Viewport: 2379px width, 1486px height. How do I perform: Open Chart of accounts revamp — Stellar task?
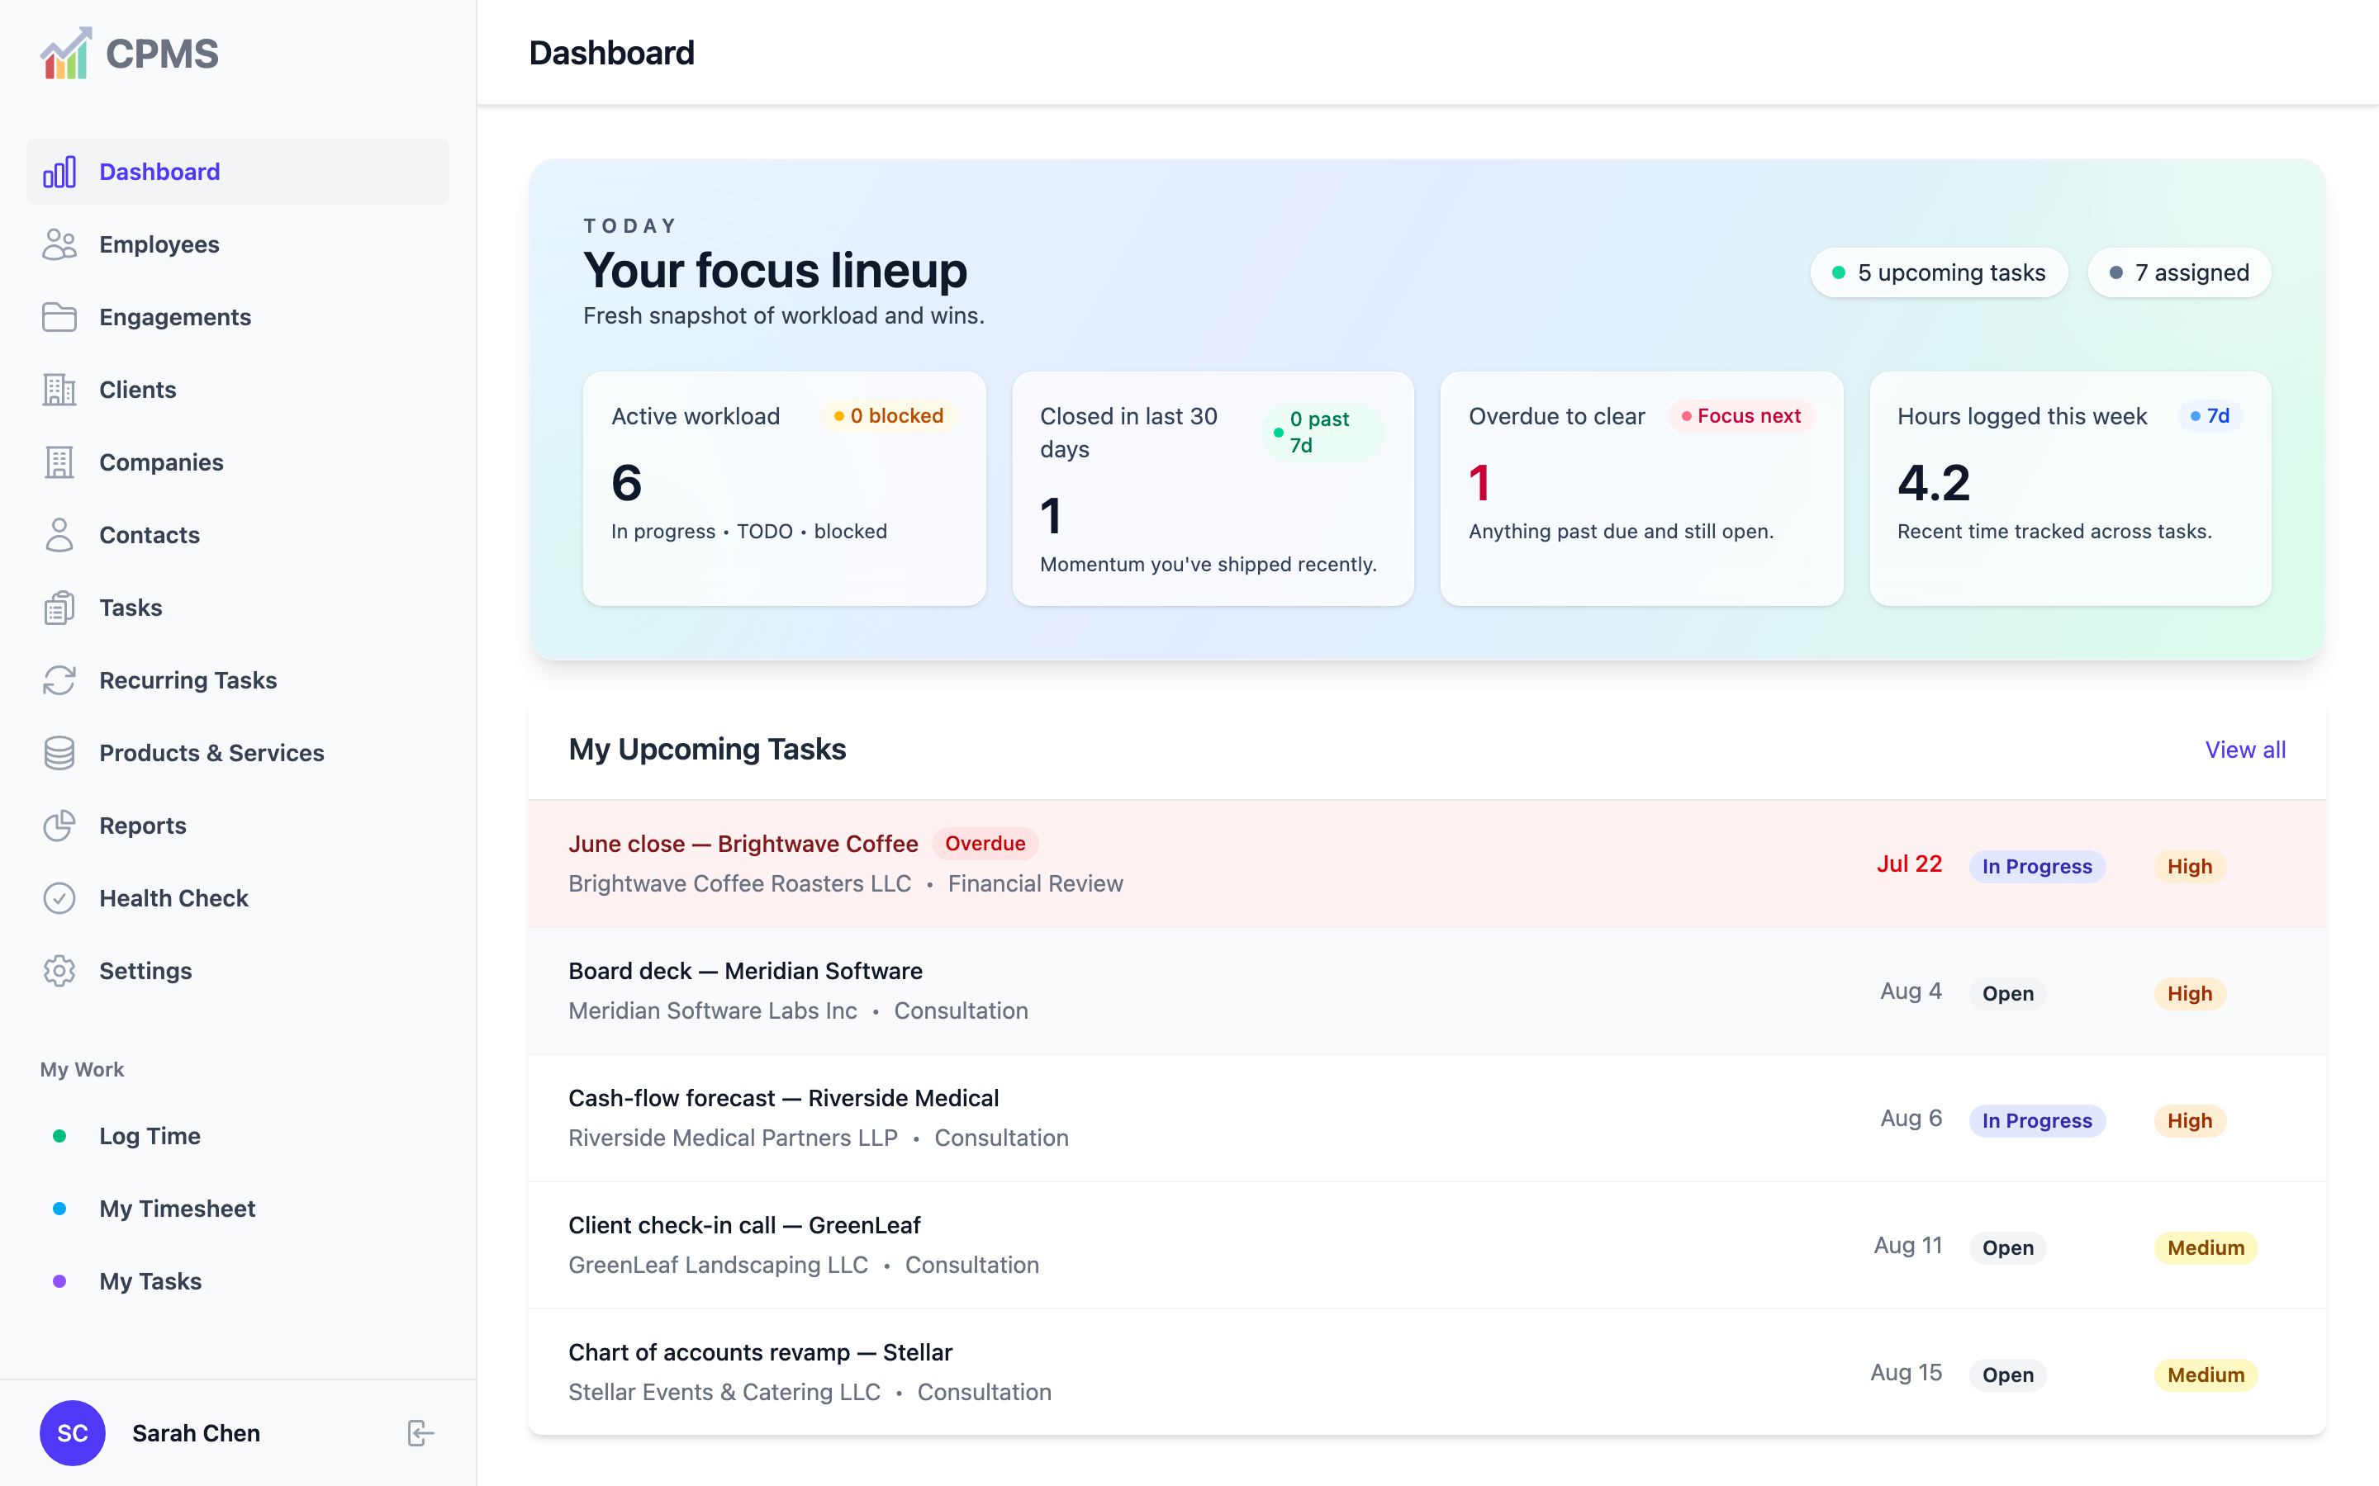(760, 1352)
